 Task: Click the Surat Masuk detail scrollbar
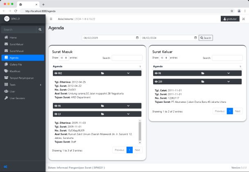click(140, 131)
